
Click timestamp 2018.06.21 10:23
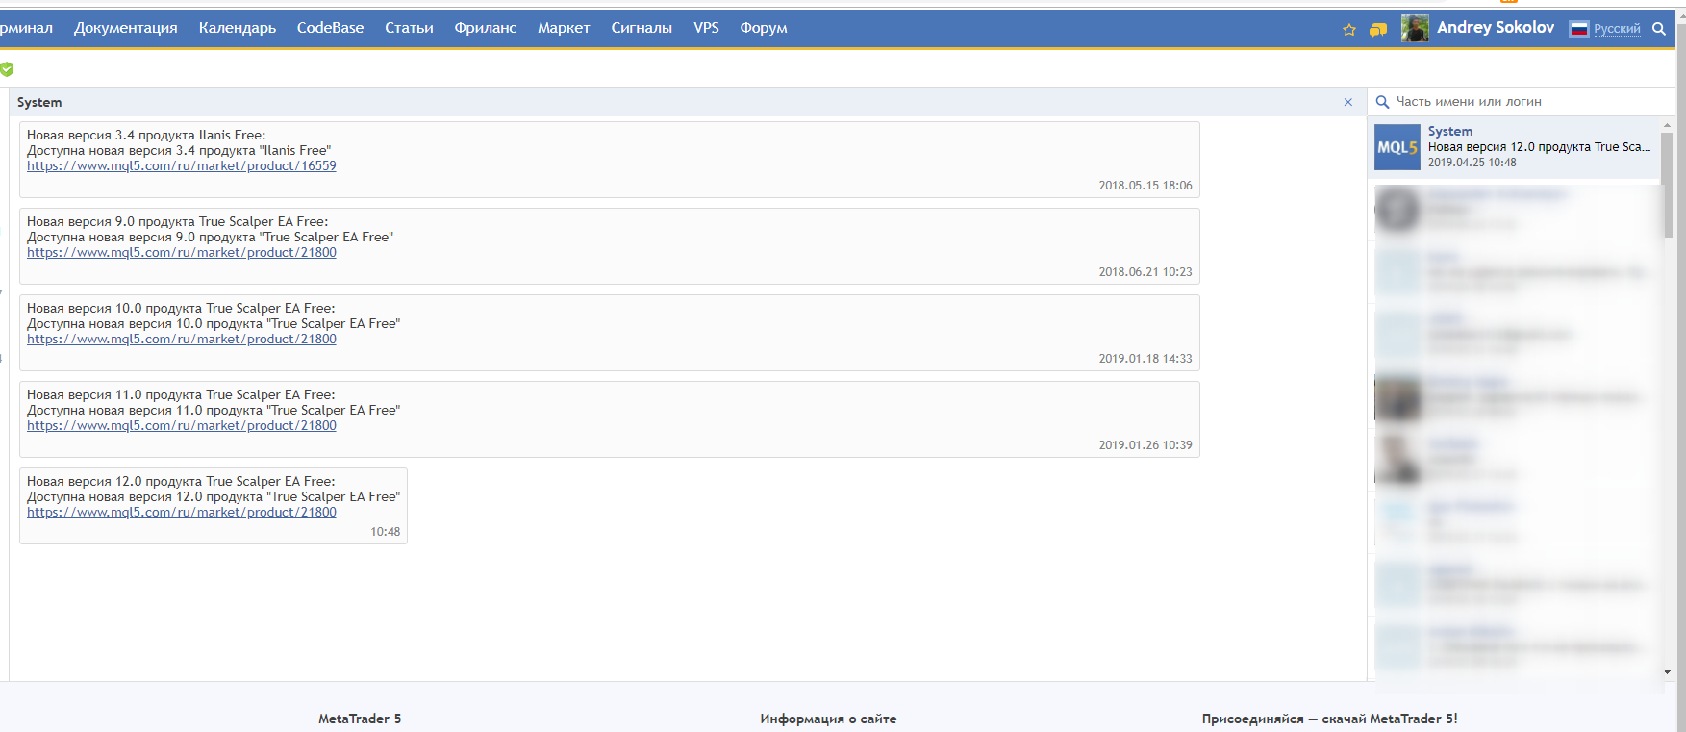pos(1145,272)
